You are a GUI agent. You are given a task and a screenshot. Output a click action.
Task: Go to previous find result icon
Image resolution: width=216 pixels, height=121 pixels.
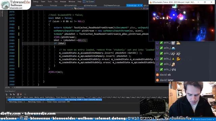point(11,94)
